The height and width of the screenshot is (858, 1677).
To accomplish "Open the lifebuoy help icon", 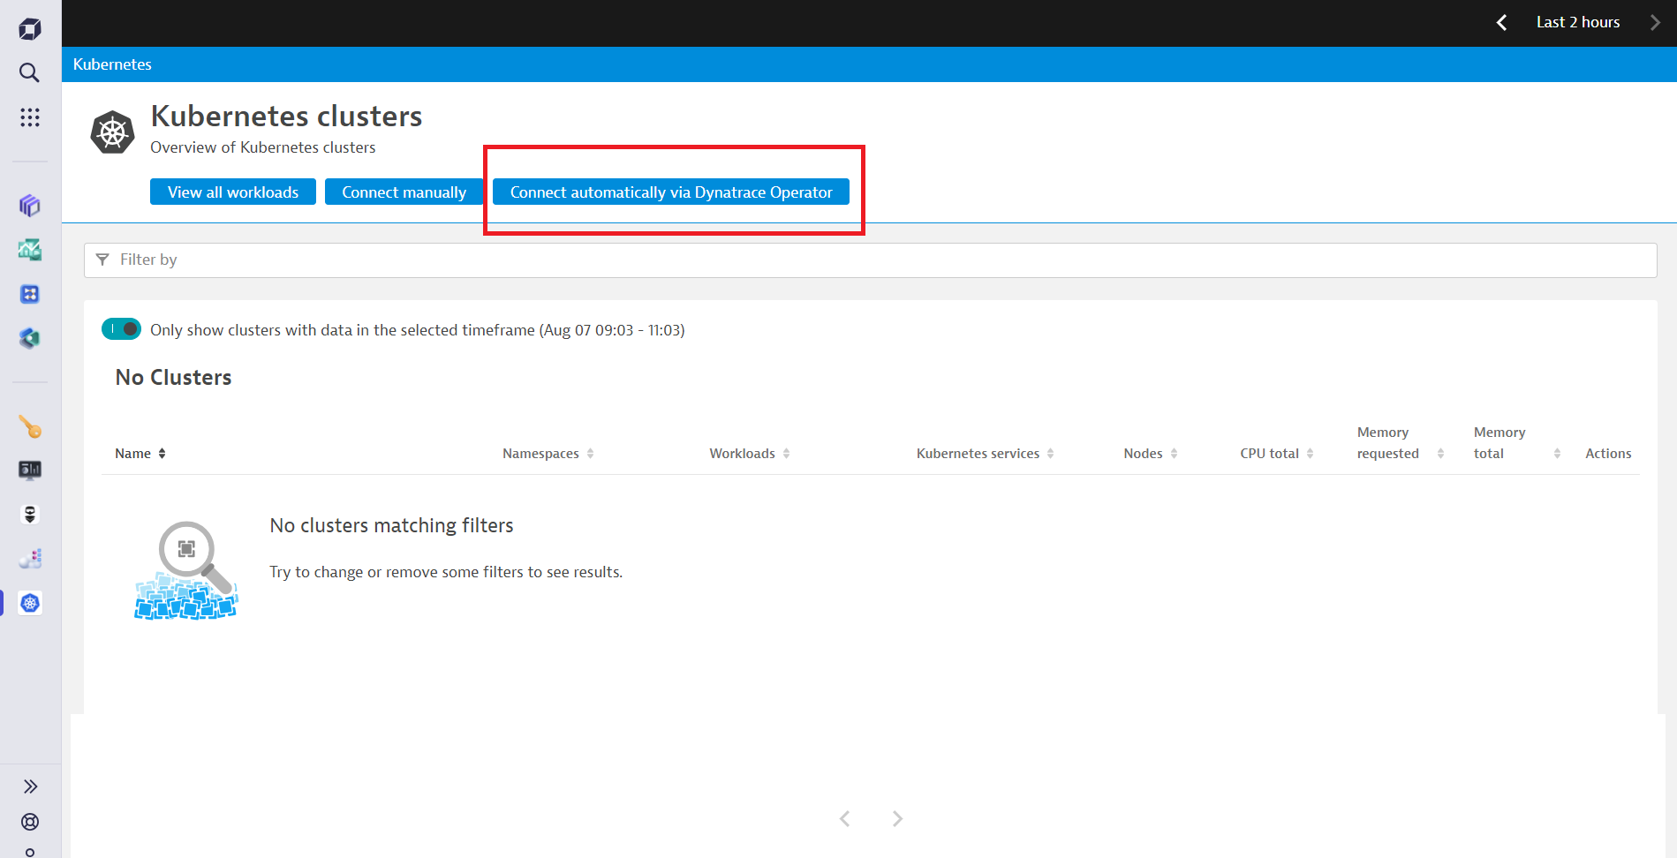I will coord(30,822).
